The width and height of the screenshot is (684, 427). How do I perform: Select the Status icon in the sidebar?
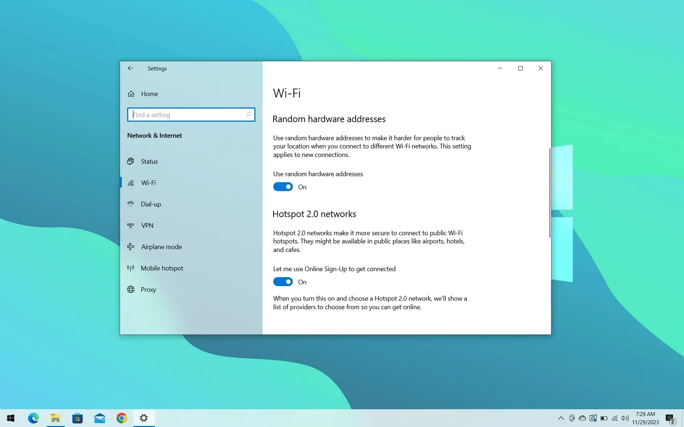[131, 161]
